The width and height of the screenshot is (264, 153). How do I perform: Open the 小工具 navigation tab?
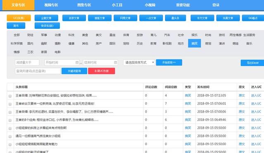[x=117, y=5]
